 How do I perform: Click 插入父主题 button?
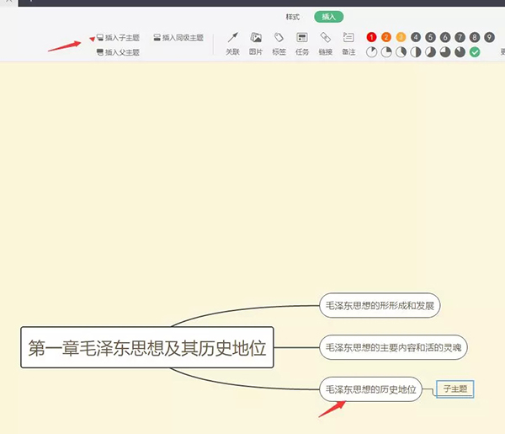tap(118, 52)
